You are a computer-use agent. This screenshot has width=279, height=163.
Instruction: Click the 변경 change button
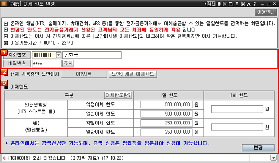258,148
